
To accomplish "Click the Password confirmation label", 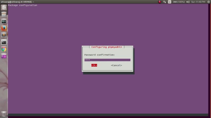I will [x=100, y=55].
